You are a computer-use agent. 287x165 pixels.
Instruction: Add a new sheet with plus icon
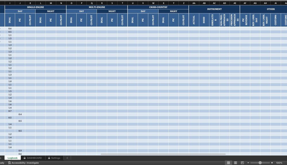67,158
